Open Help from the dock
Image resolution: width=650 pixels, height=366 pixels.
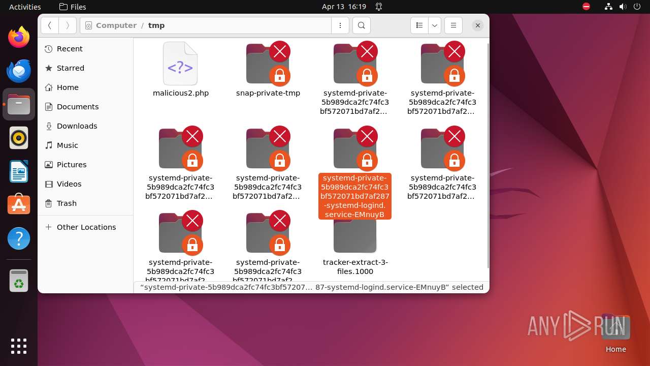[19, 238]
